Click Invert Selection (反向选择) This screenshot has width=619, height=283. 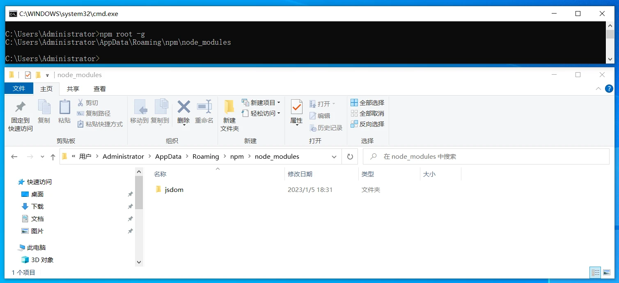[x=368, y=124]
